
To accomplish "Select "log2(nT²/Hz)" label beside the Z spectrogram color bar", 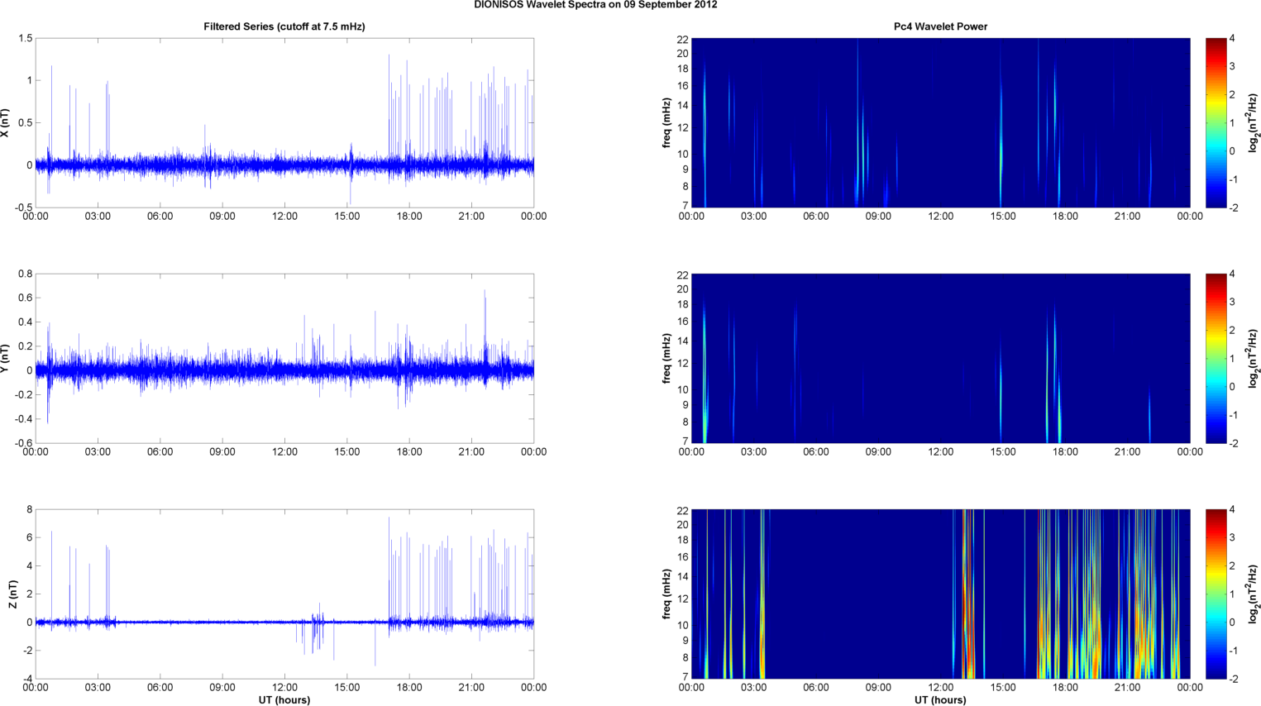I will (x=1254, y=594).
